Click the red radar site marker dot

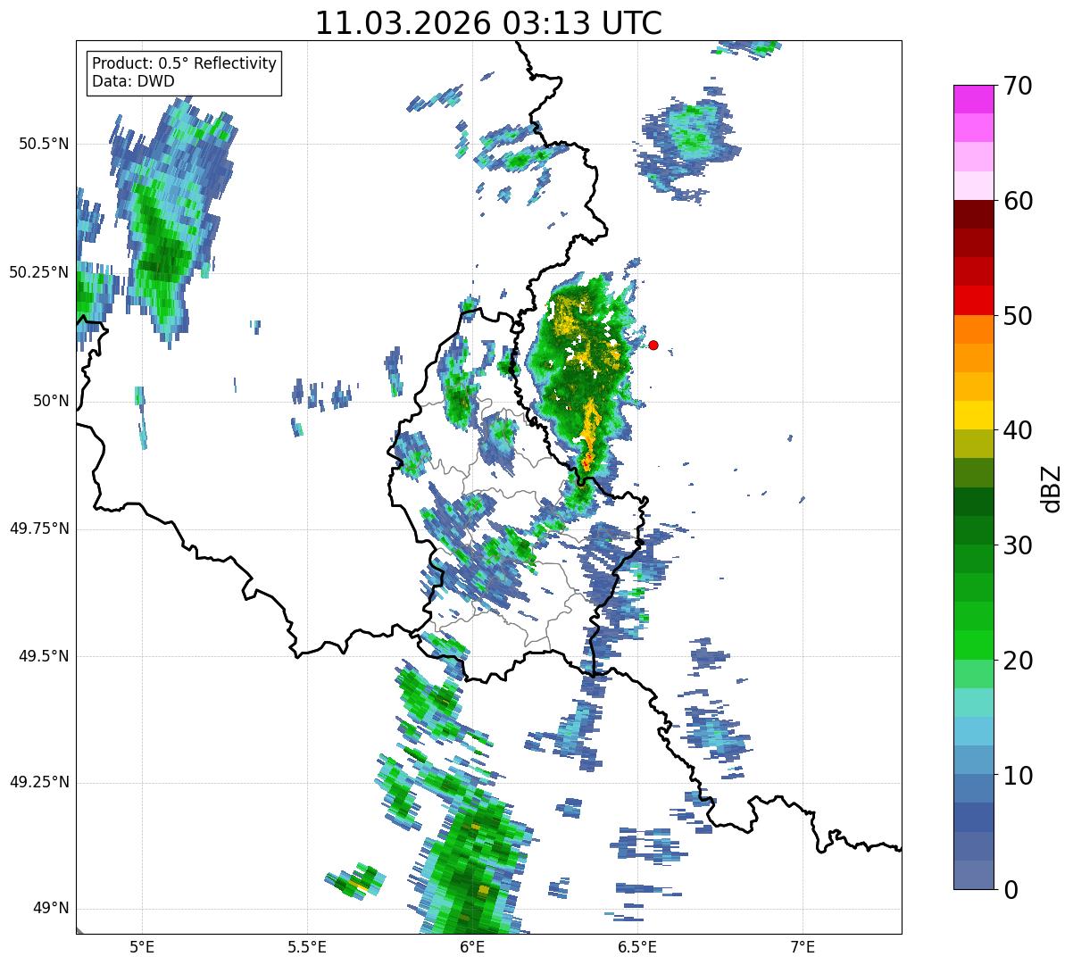pyautogui.click(x=653, y=345)
